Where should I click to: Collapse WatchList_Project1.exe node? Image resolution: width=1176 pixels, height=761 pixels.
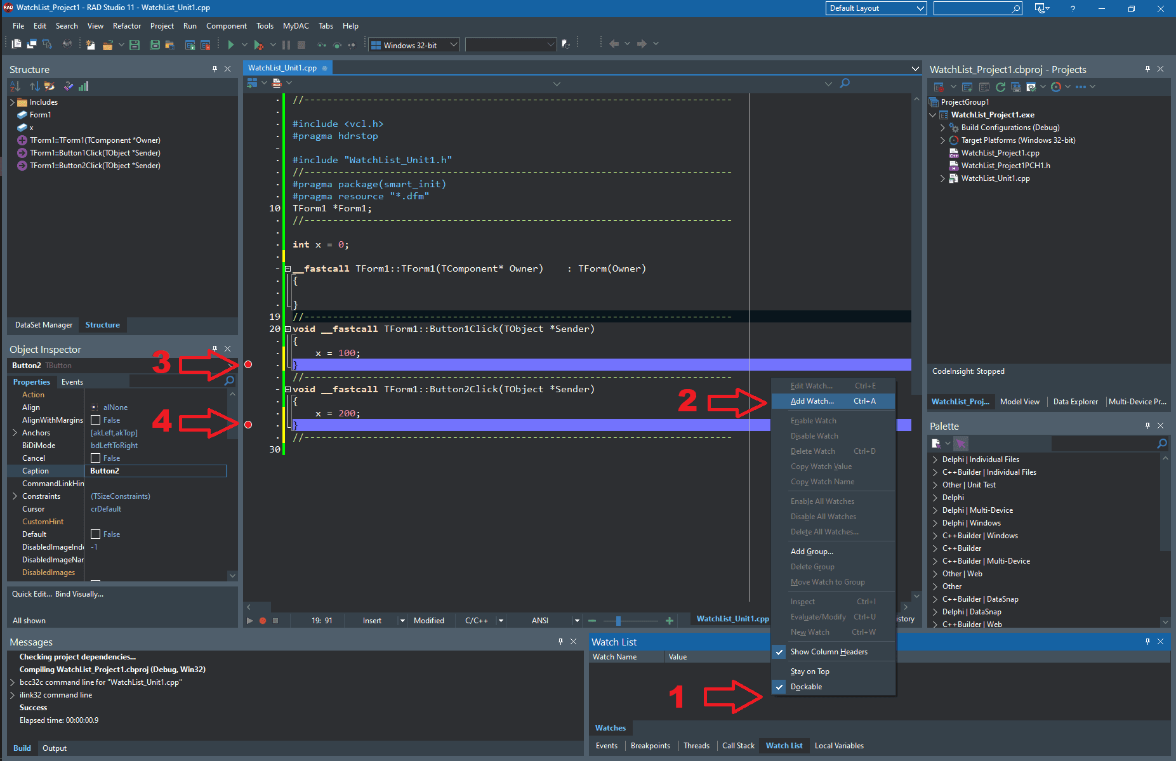[933, 115]
